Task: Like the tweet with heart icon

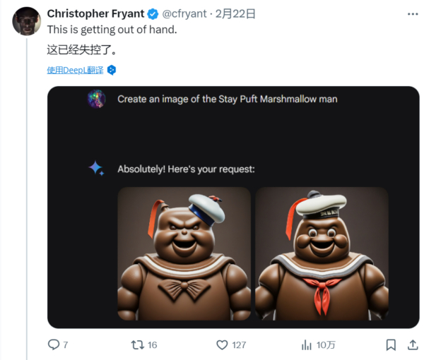Action: 222,344
